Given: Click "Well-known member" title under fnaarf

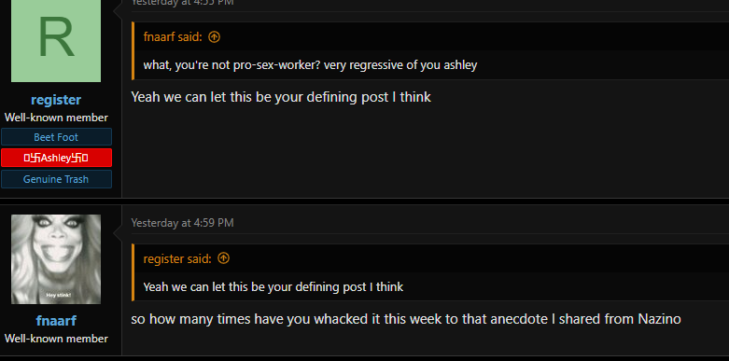Looking at the screenshot, I should 56,339.
